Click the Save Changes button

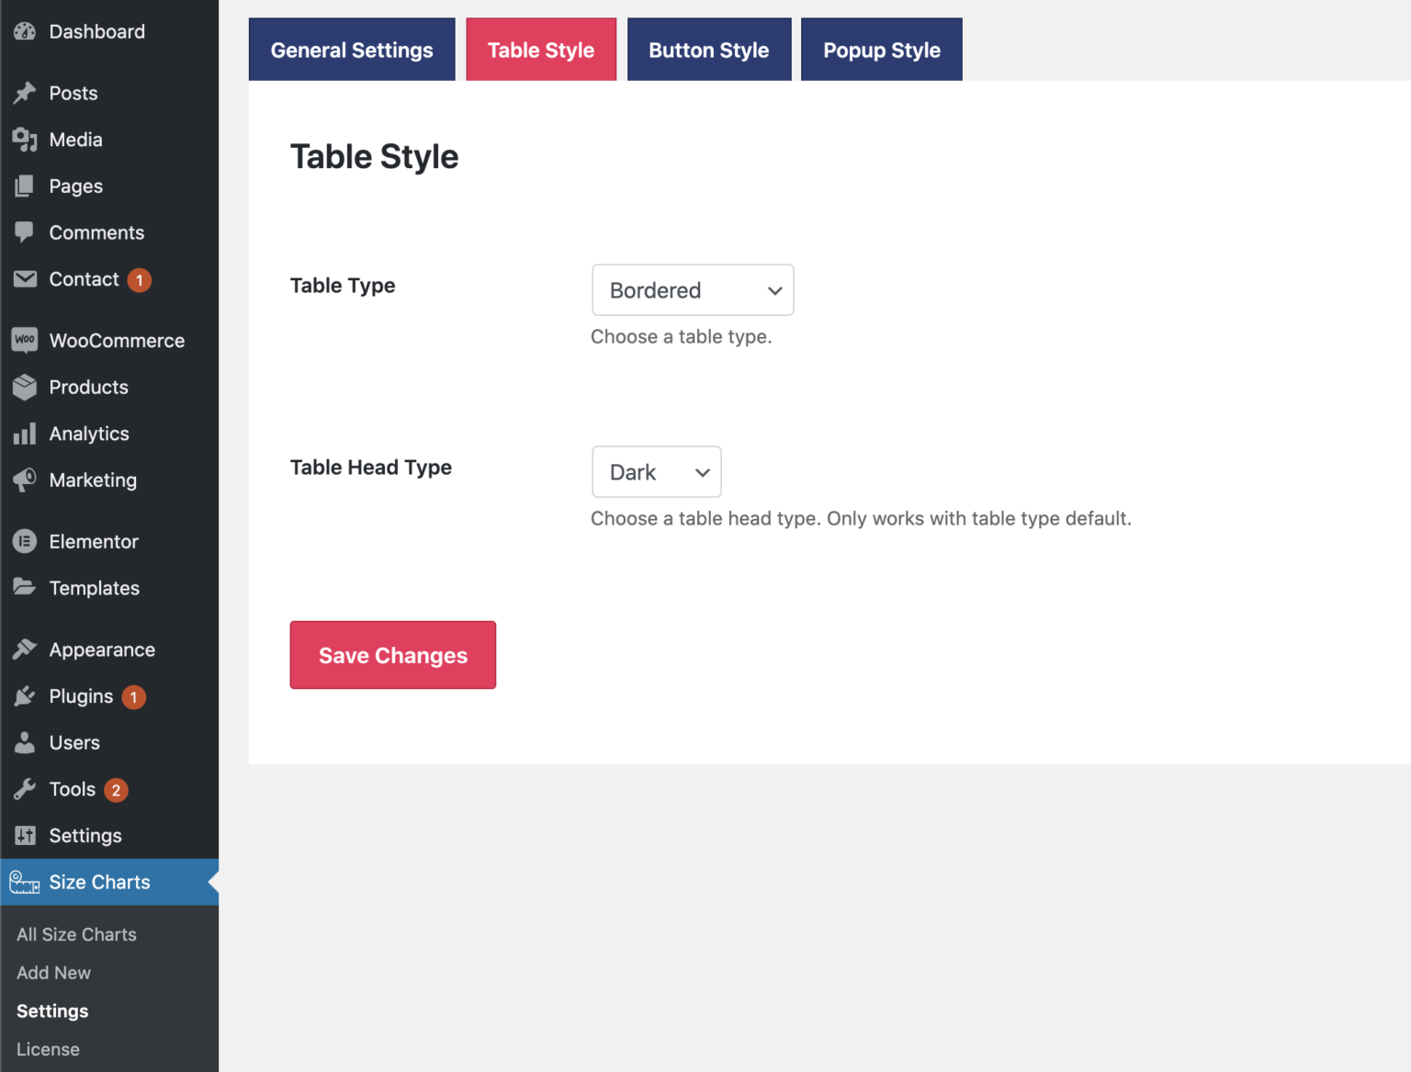tap(392, 655)
